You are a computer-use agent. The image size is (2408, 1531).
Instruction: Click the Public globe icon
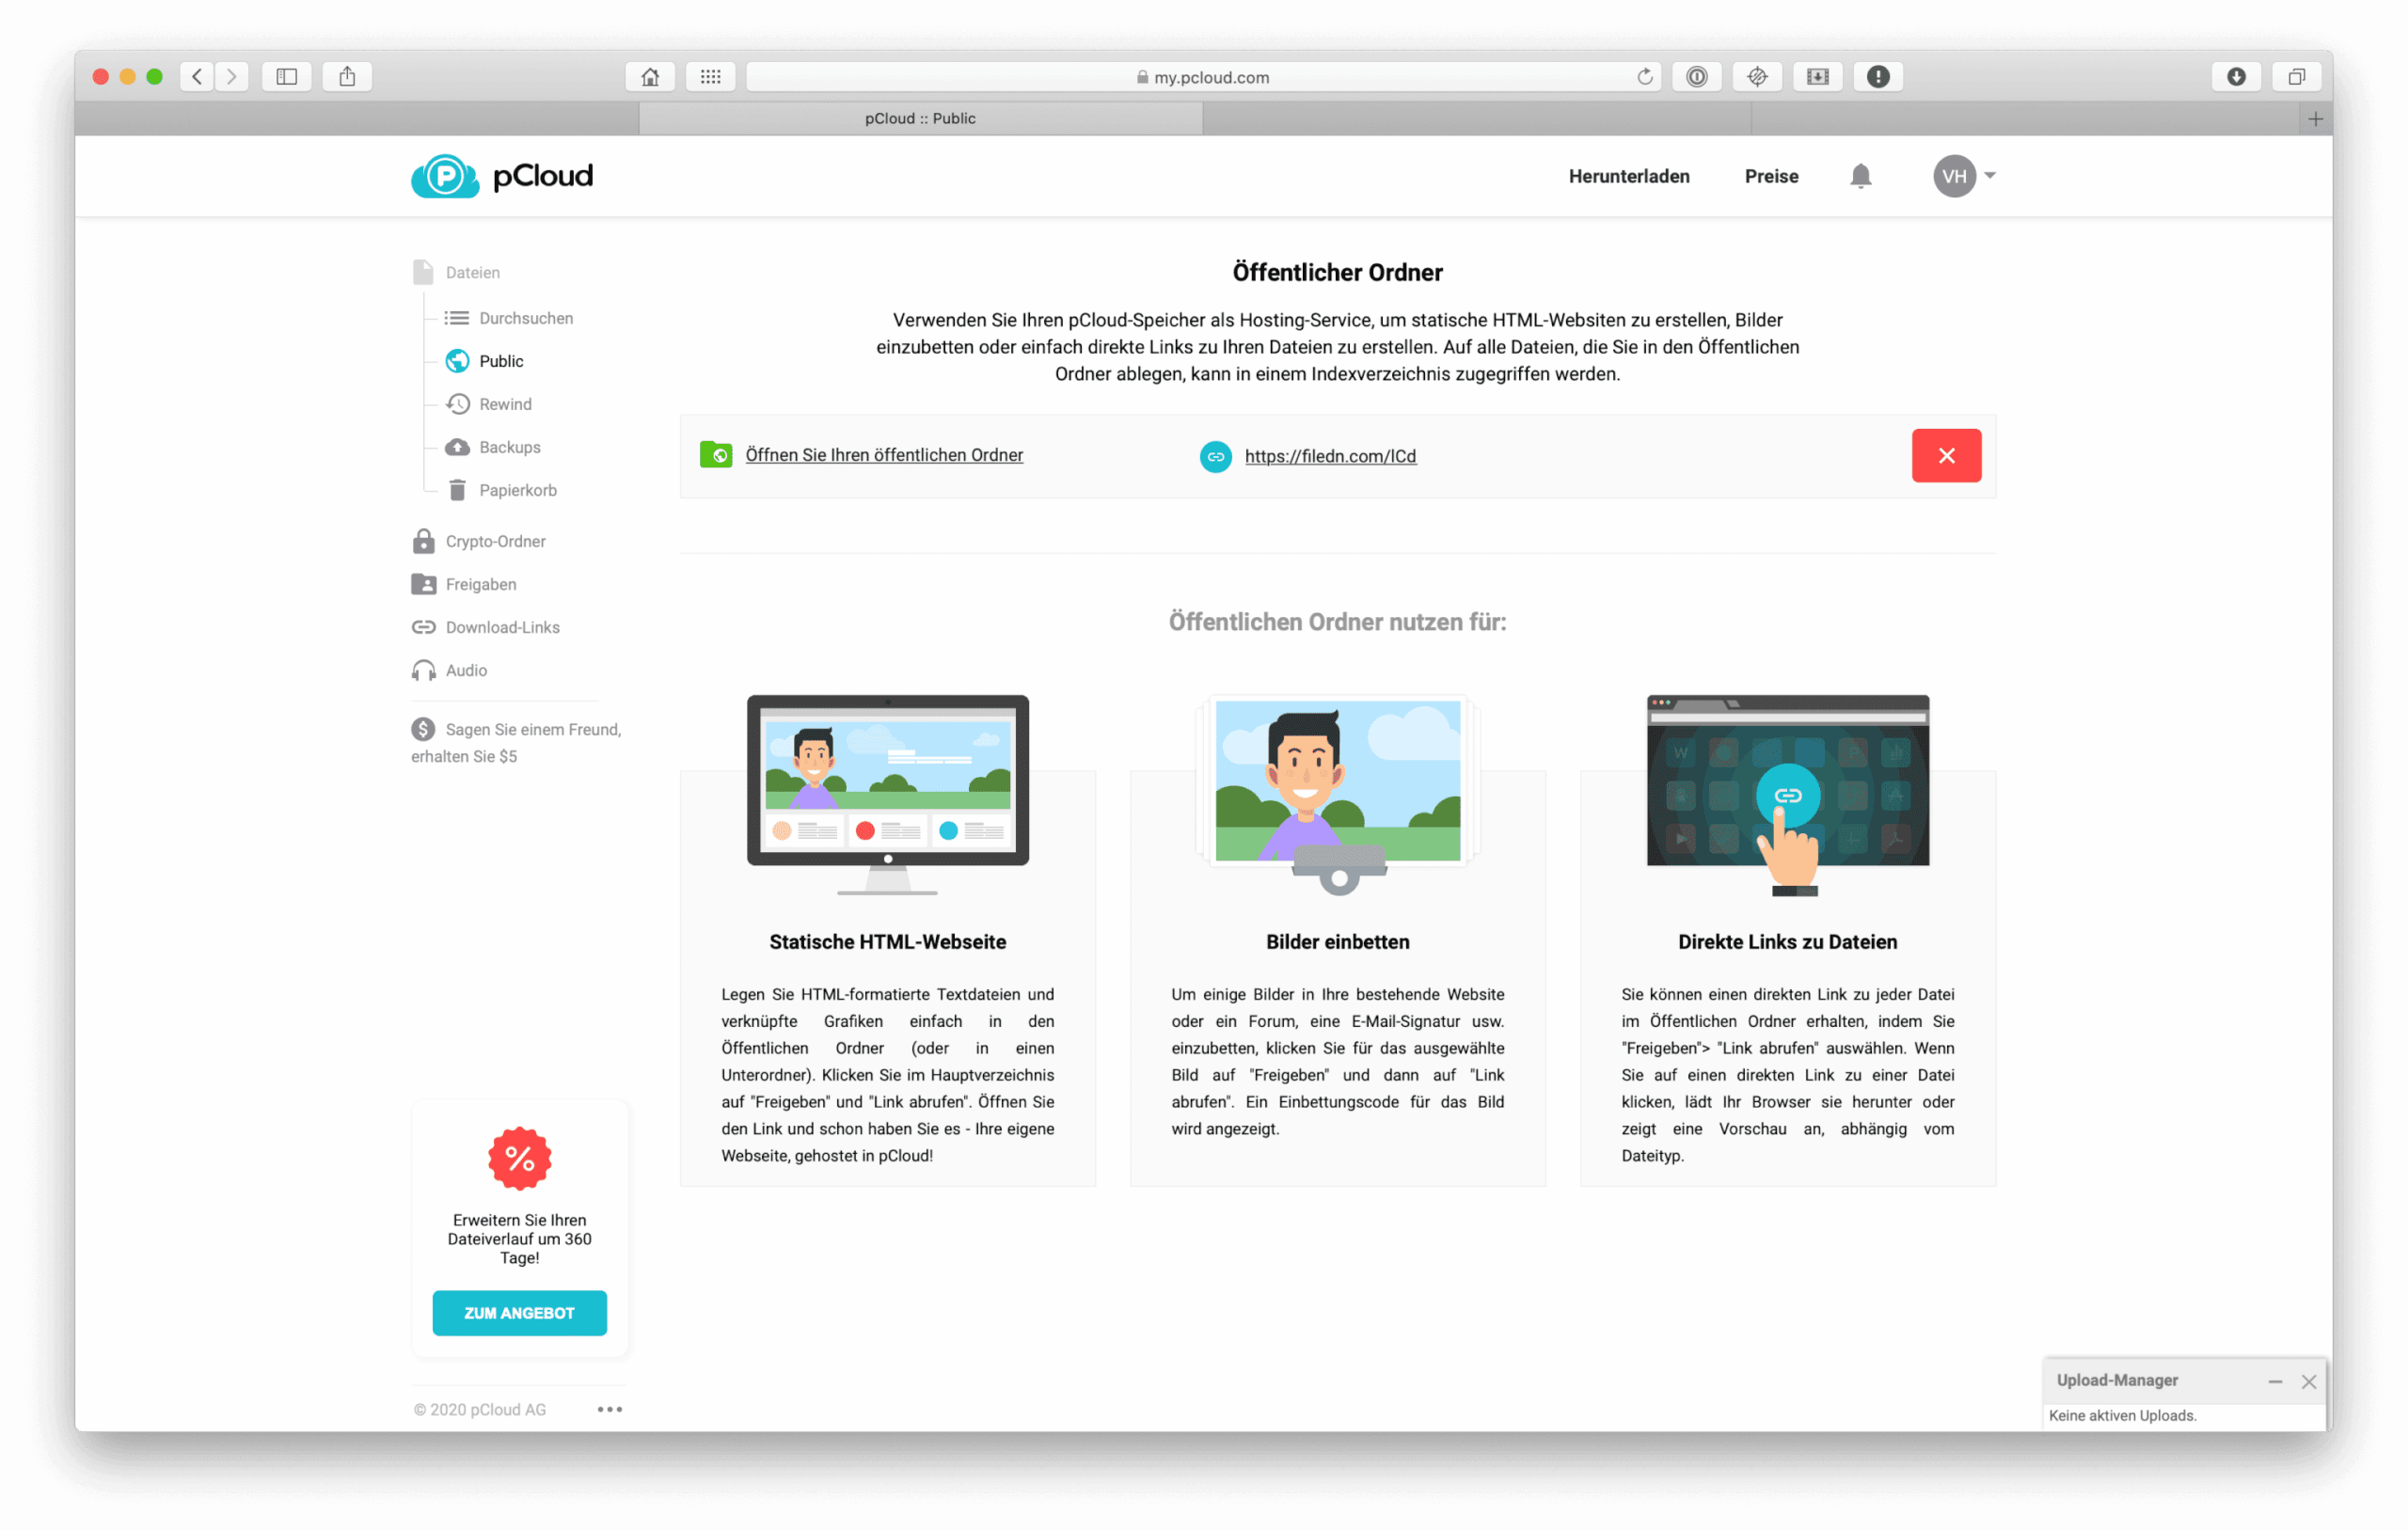click(457, 361)
